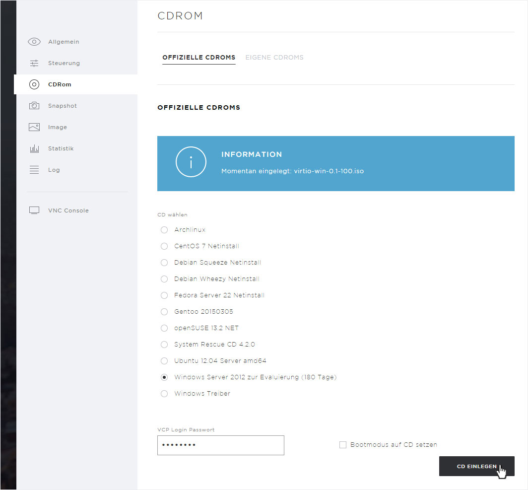This screenshot has height=490, width=528.
Task: Click the sliders icon for Steuerung
Action: [34, 63]
